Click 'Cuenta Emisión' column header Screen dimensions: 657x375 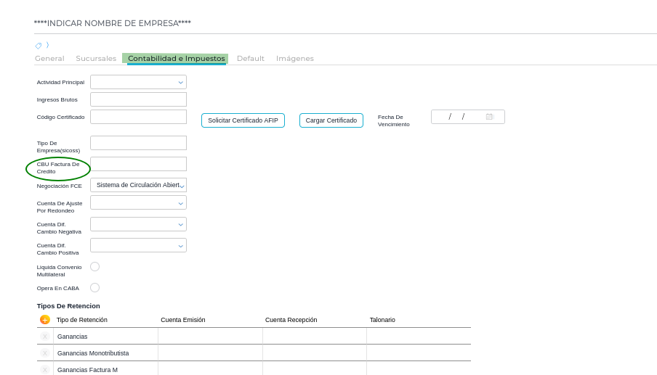pyautogui.click(x=183, y=320)
